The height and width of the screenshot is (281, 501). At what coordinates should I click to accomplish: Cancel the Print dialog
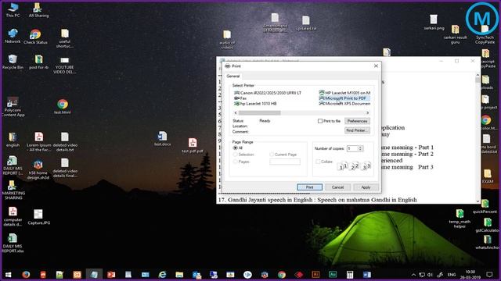pyautogui.click(x=337, y=187)
